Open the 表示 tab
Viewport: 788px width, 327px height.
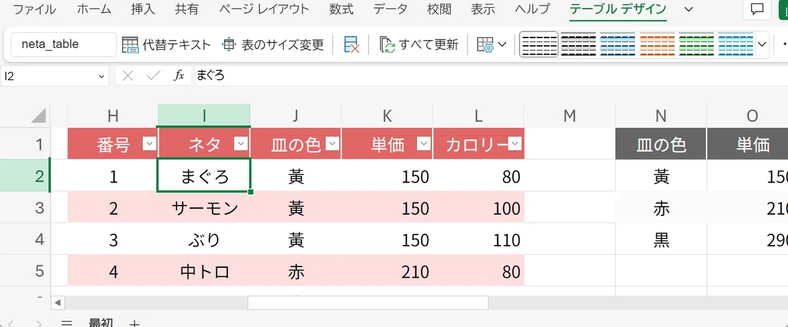[483, 10]
